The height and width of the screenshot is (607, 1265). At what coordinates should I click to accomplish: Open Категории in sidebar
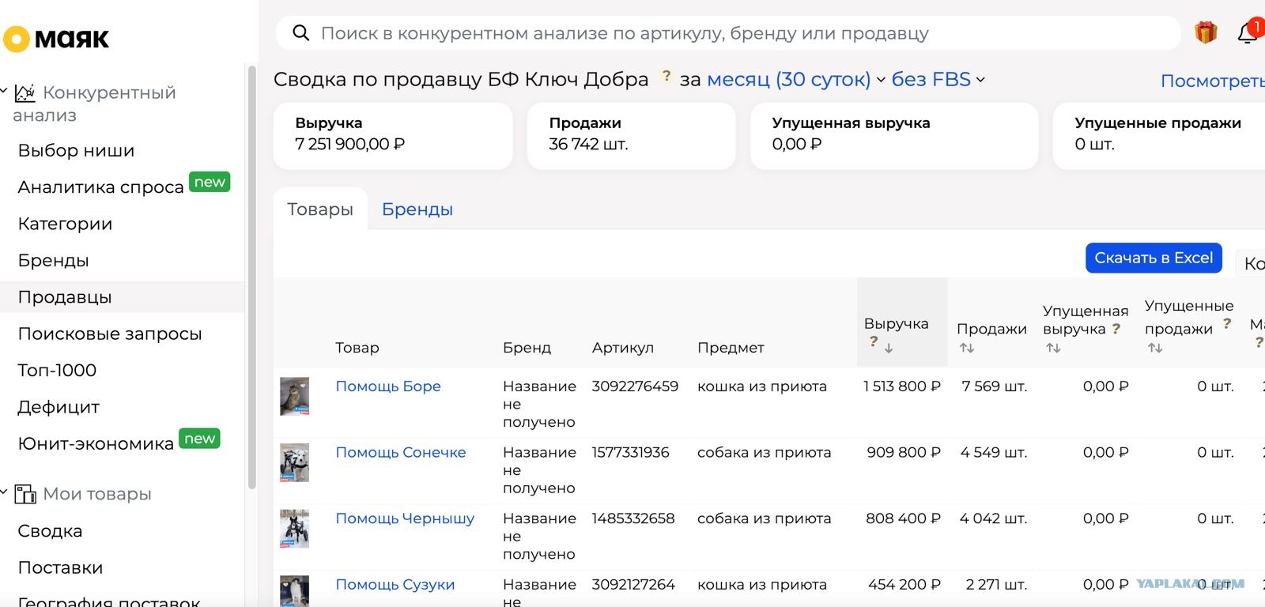65,224
